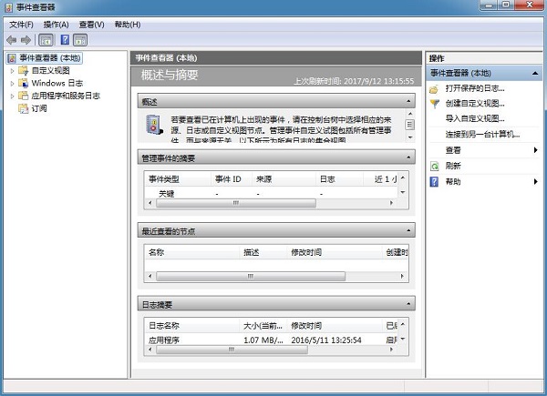The width and height of the screenshot is (547, 396).
Task: Click the horizontal scrollbar thumb in 最近查看的节点
Action: (x=251, y=277)
